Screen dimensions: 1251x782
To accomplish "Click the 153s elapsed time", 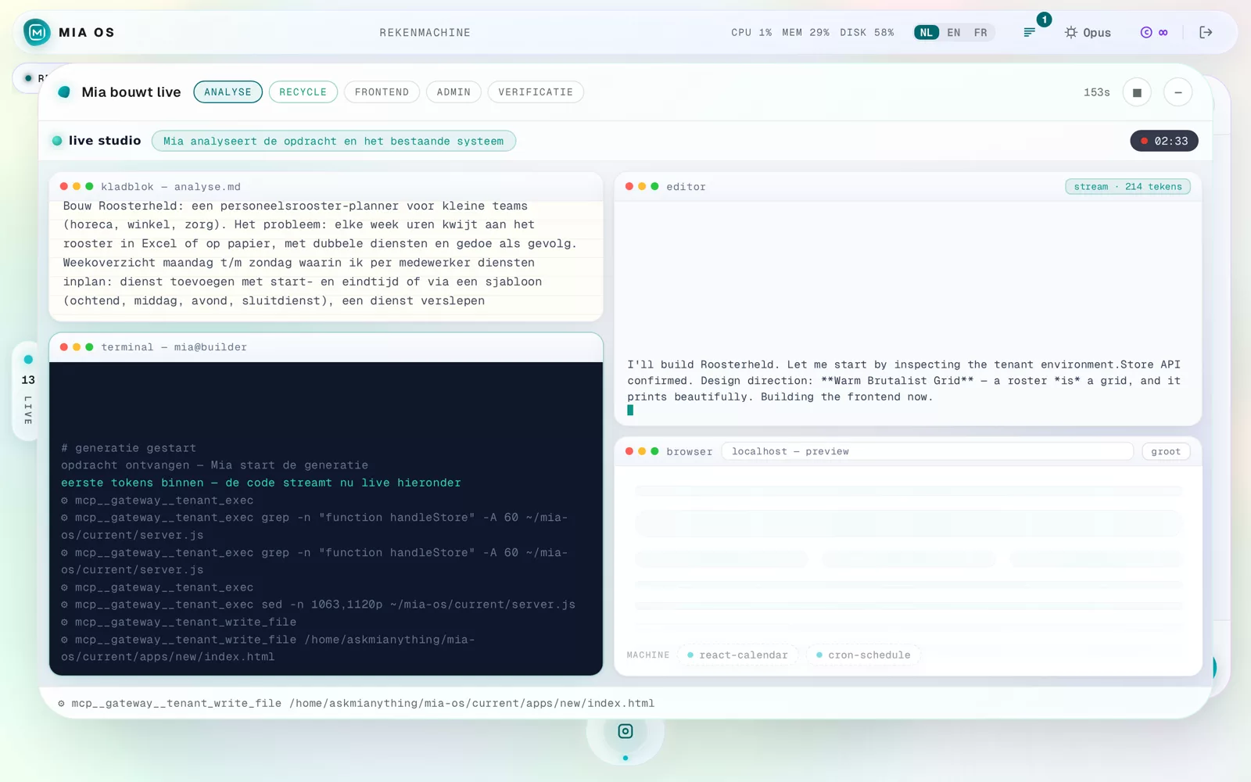I will (1096, 92).
